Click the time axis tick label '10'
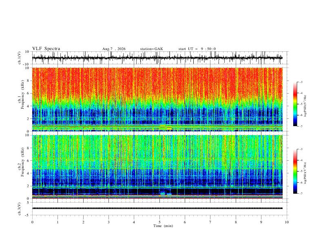This screenshot has height=249, width=323. point(287,222)
